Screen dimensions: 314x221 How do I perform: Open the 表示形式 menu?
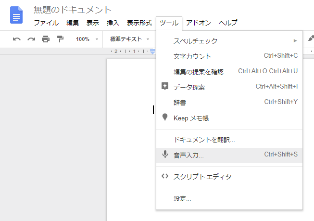[x=139, y=23]
